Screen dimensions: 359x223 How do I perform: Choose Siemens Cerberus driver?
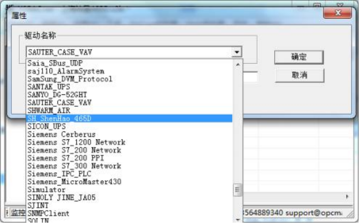[x=130, y=134]
